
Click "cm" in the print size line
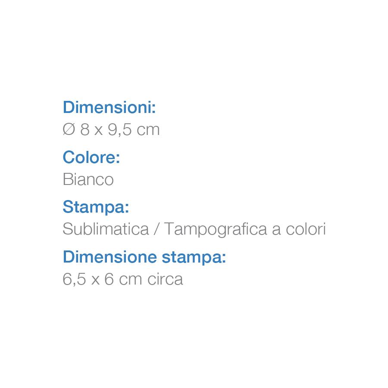coord(131,279)
